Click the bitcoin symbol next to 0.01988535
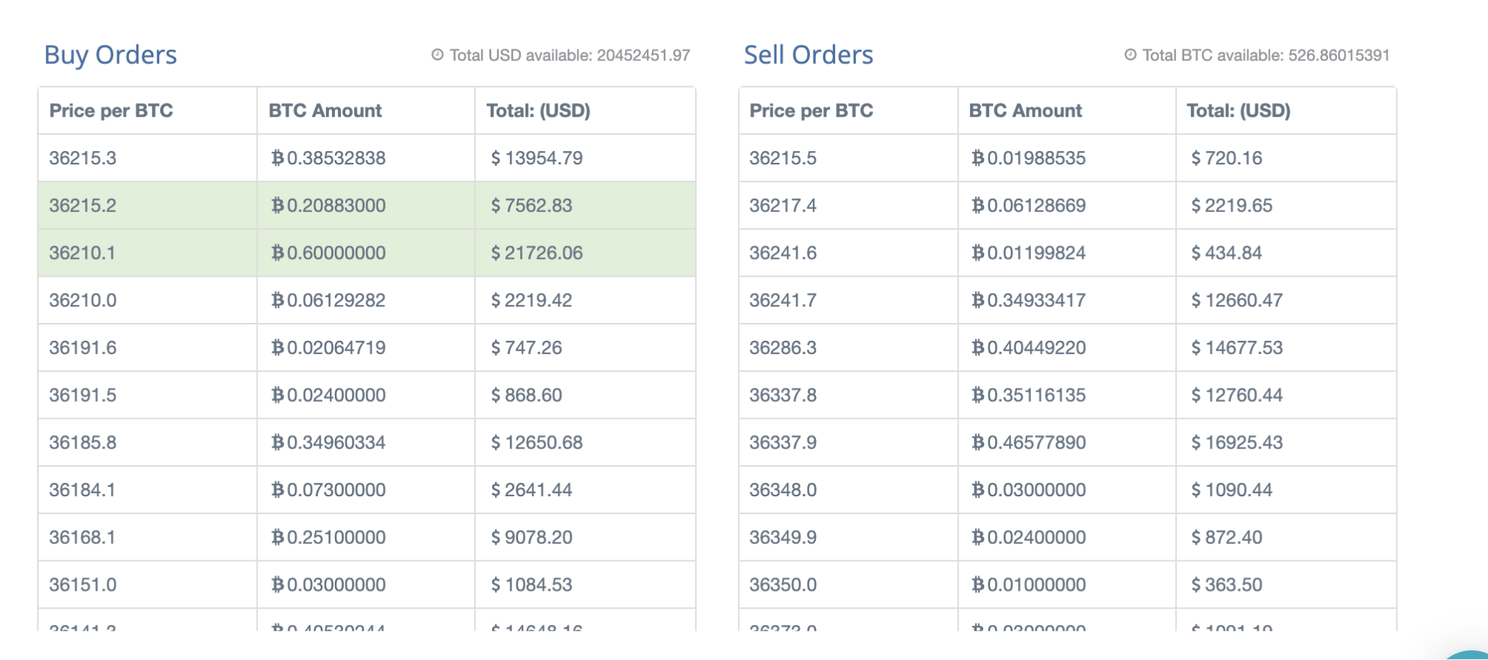Screen dimensions: 1488x660 (977, 158)
